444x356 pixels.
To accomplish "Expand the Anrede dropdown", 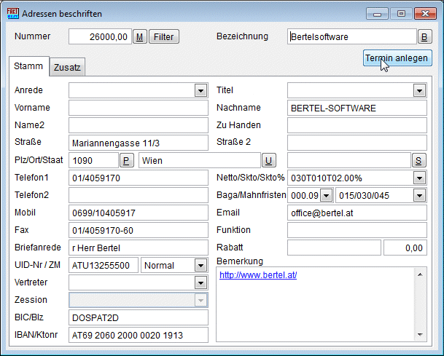I will tap(200, 91).
